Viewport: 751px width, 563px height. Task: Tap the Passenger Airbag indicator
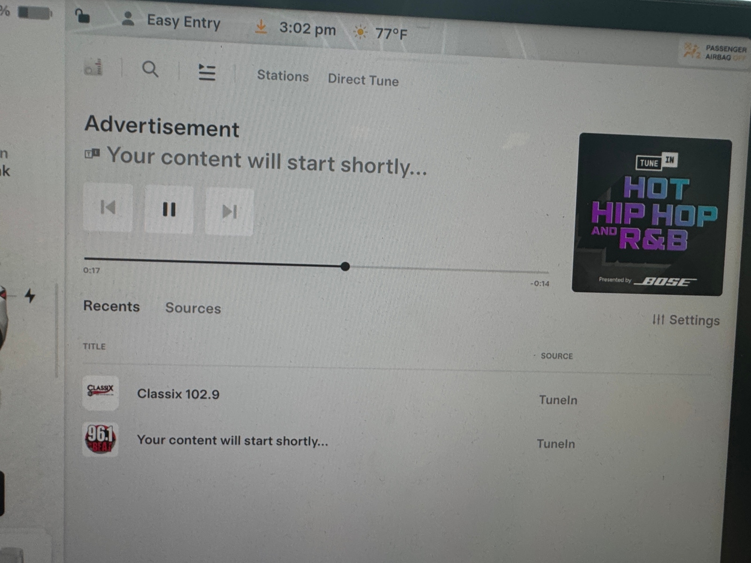coord(714,53)
